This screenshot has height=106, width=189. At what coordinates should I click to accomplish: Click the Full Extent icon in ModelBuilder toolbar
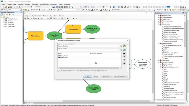click(54, 18)
